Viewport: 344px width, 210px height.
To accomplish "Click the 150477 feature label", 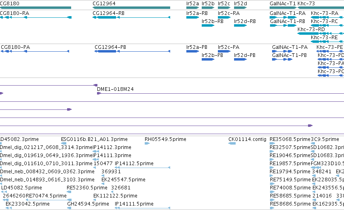I will (x=103, y=164).
